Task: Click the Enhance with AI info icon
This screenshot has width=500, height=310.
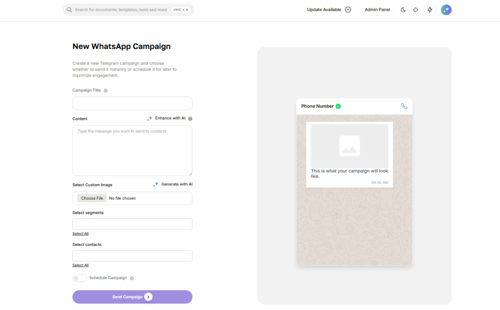Action: pyautogui.click(x=190, y=119)
